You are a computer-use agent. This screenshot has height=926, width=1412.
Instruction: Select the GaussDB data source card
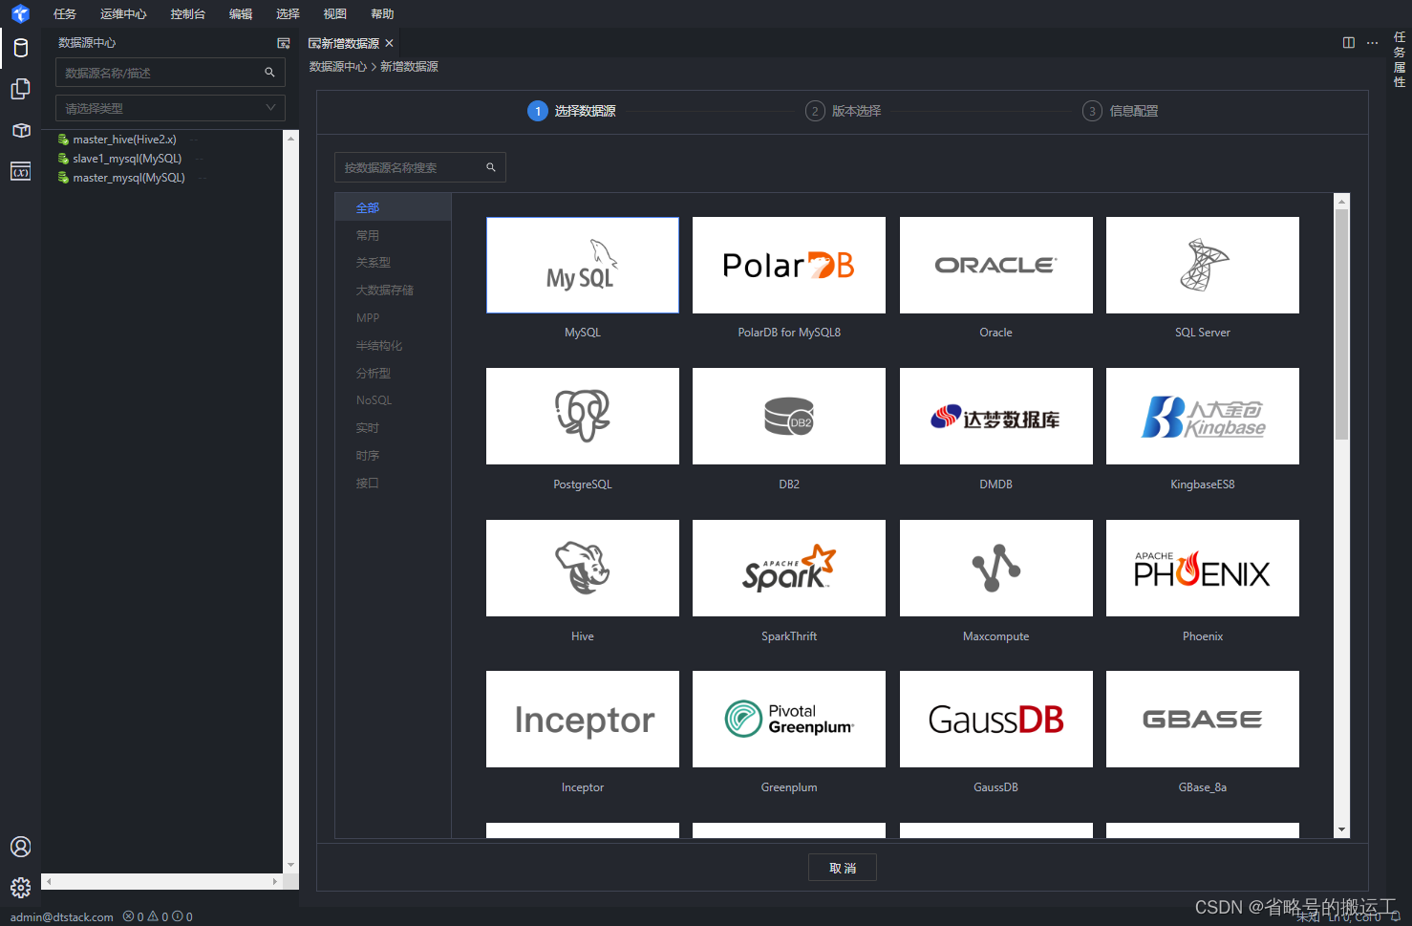click(x=995, y=719)
